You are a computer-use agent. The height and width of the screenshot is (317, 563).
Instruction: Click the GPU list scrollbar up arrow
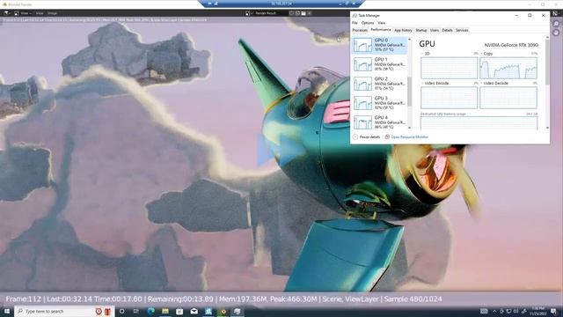click(409, 39)
